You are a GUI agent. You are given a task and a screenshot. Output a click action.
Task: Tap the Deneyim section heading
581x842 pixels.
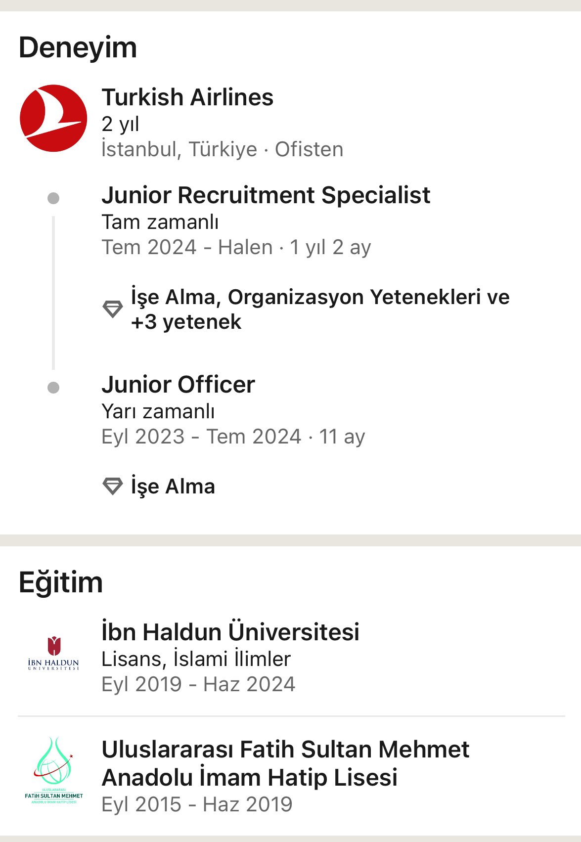[78, 47]
